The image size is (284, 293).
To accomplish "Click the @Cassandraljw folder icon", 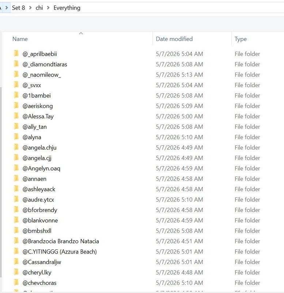I will click(16, 262).
